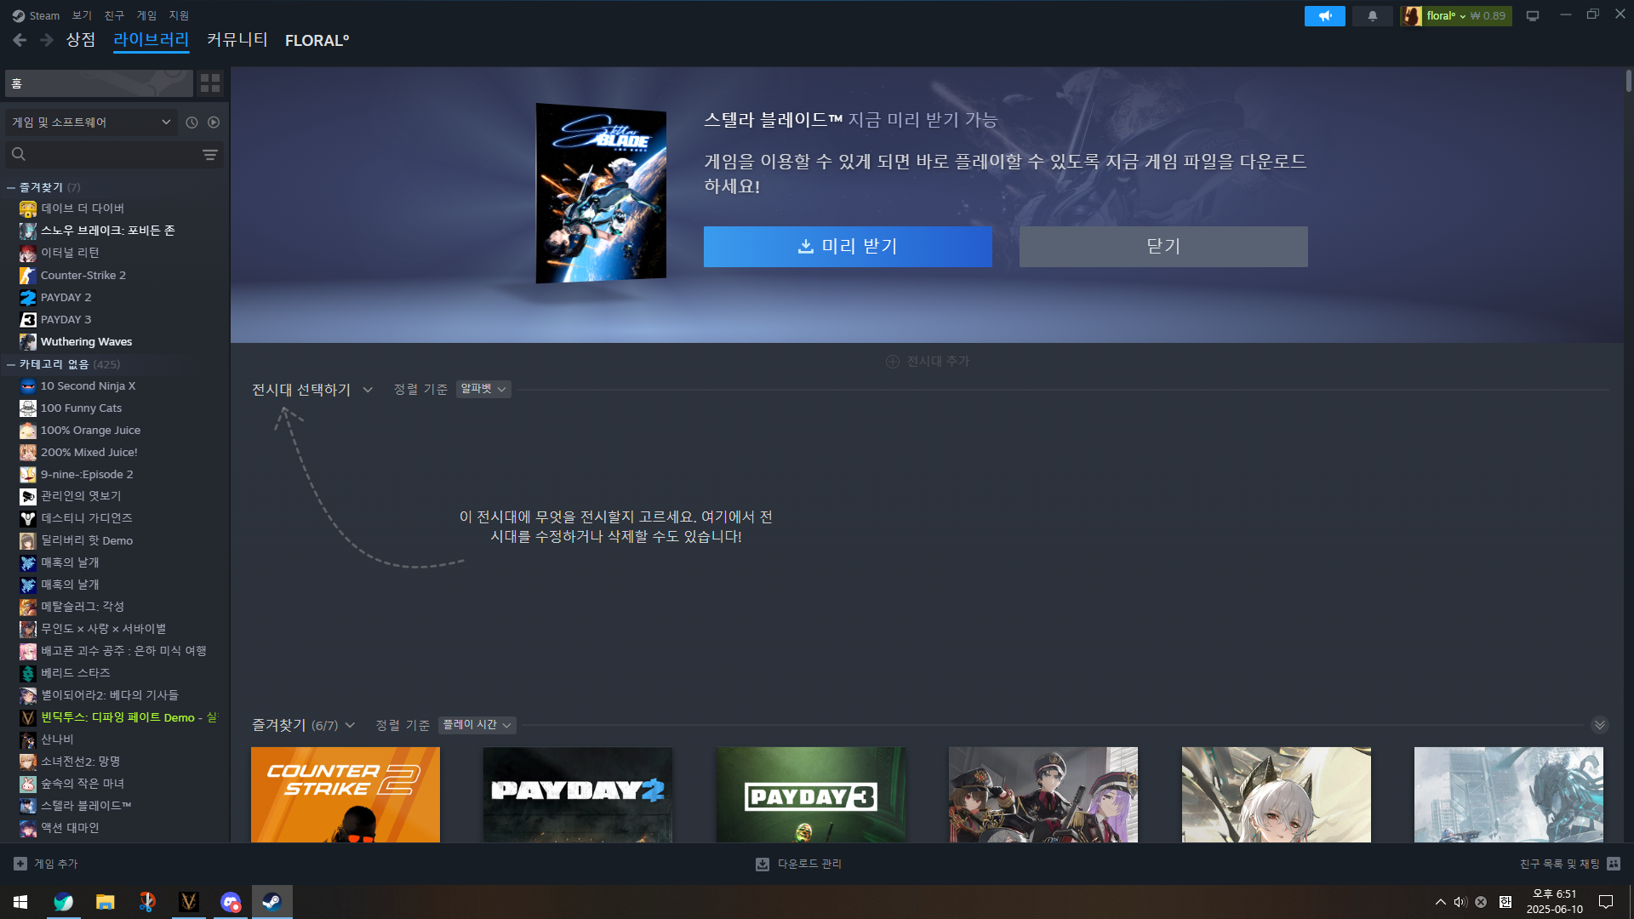Open the Stellar Blade box art
The image size is (1634, 919).
[601, 193]
